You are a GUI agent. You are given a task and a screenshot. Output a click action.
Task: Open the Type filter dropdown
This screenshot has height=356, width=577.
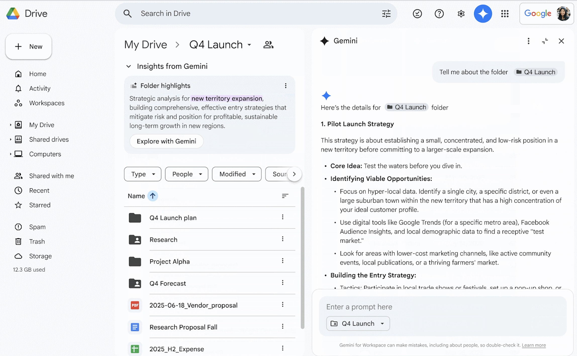pyautogui.click(x=142, y=174)
